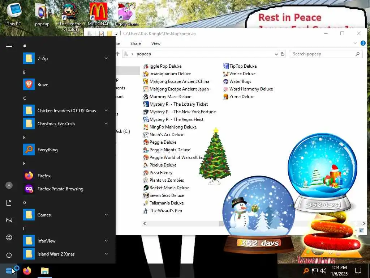
Task: Click the Explorer help question mark icon
Action: point(363,43)
